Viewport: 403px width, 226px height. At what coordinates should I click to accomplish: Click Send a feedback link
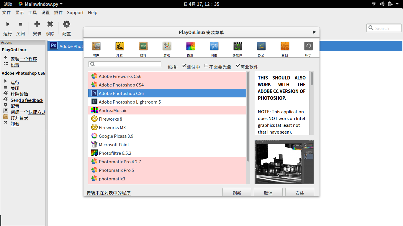point(27,100)
